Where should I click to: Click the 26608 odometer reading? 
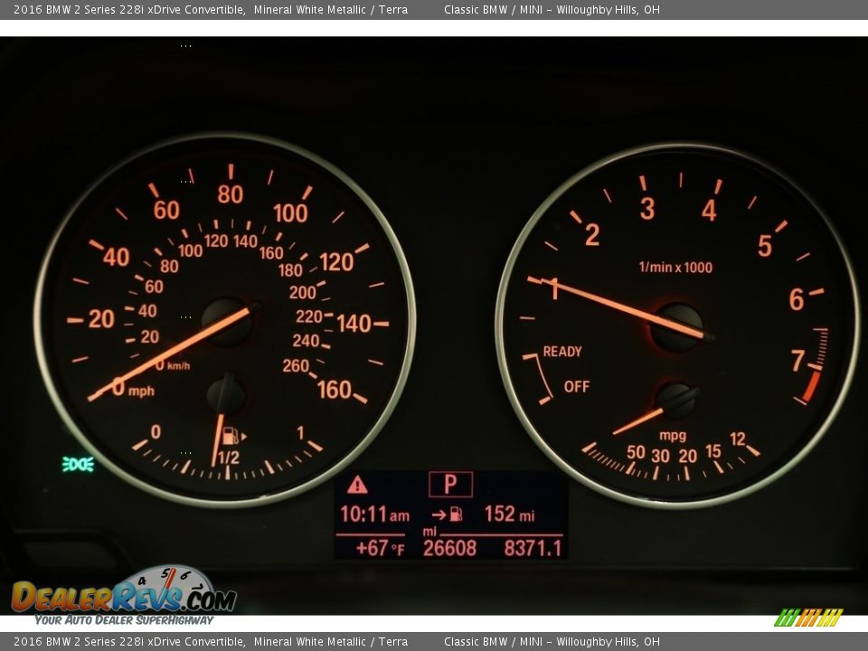point(449,548)
